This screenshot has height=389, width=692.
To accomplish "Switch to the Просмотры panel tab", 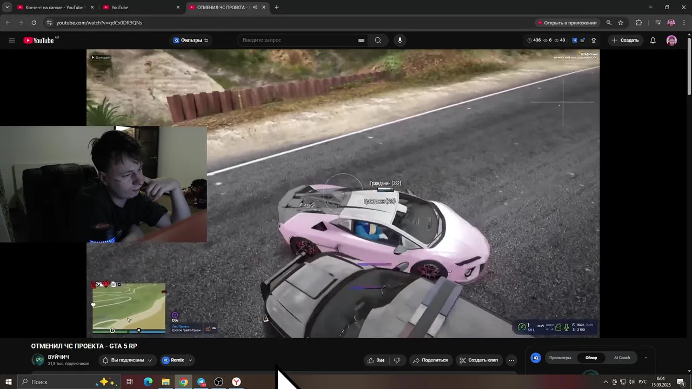I will pyautogui.click(x=560, y=358).
